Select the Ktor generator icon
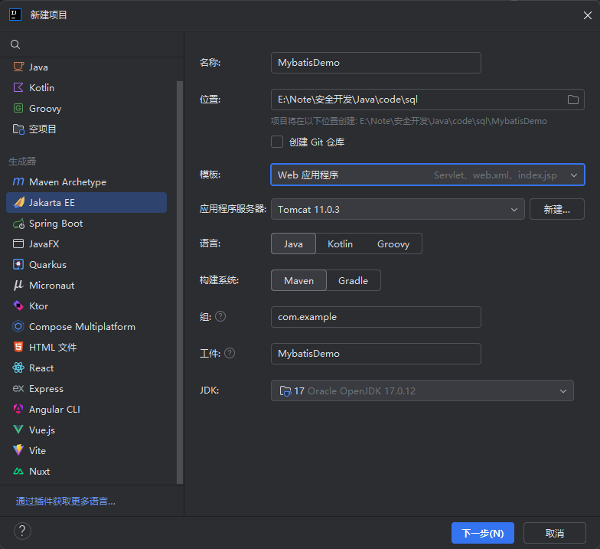Viewport: 600px width, 549px height. [18, 306]
